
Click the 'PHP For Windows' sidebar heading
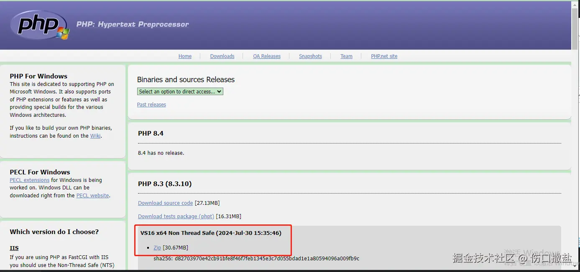pyautogui.click(x=38, y=76)
